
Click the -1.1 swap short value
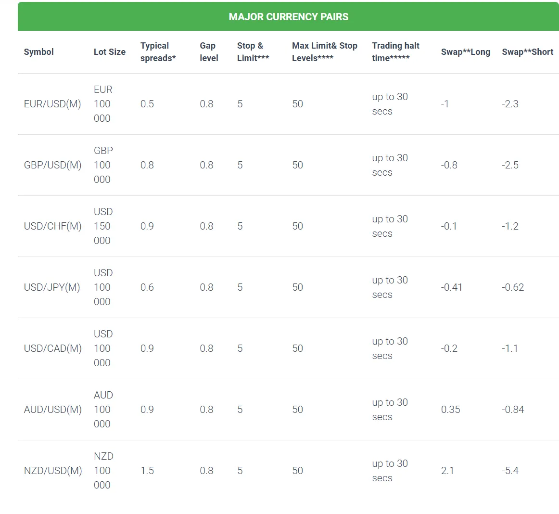[510, 348]
